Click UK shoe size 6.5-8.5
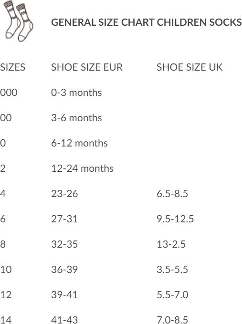This screenshot has height=324, width=242. coord(172,194)
